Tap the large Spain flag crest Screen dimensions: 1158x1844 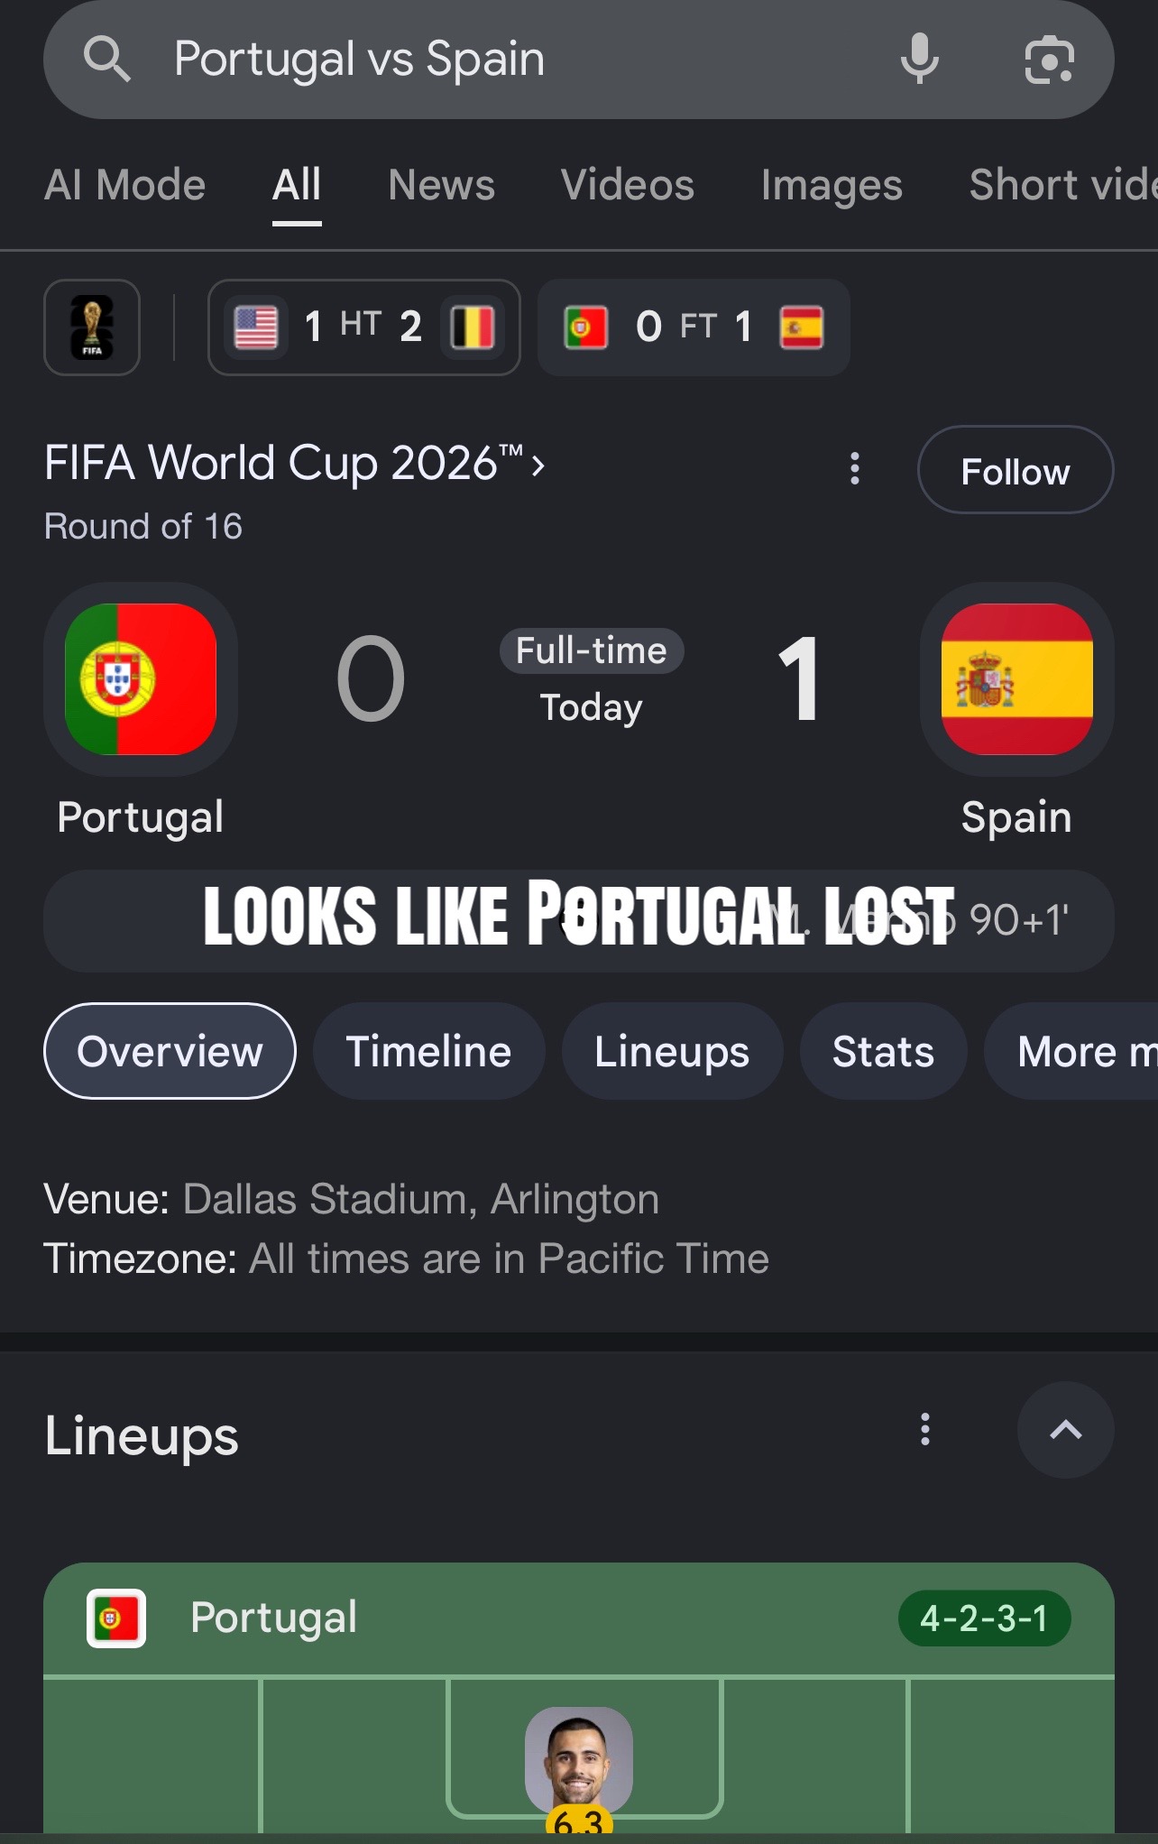(1016, 679)
